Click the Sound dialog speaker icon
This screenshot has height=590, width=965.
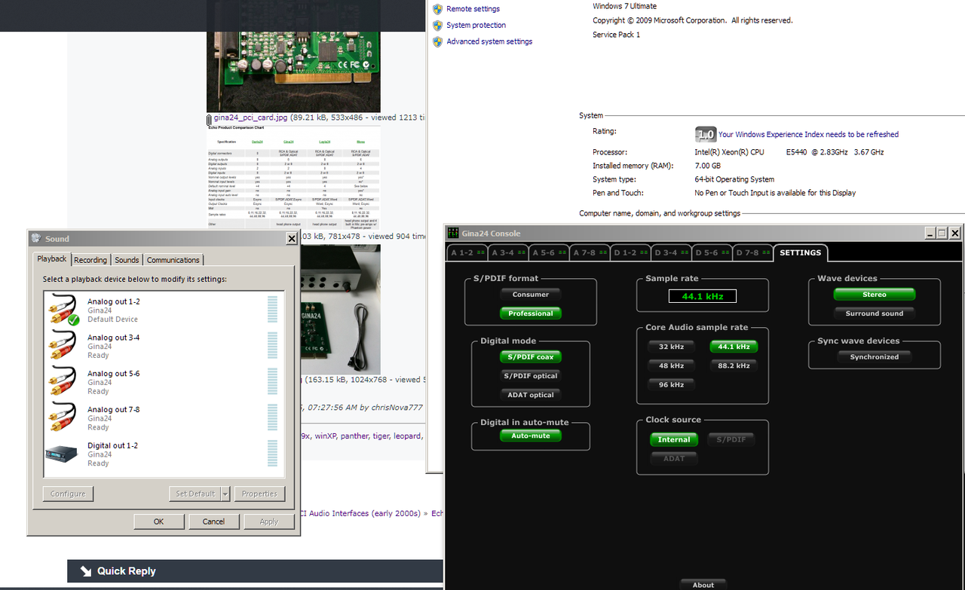[x=35, y=238]
